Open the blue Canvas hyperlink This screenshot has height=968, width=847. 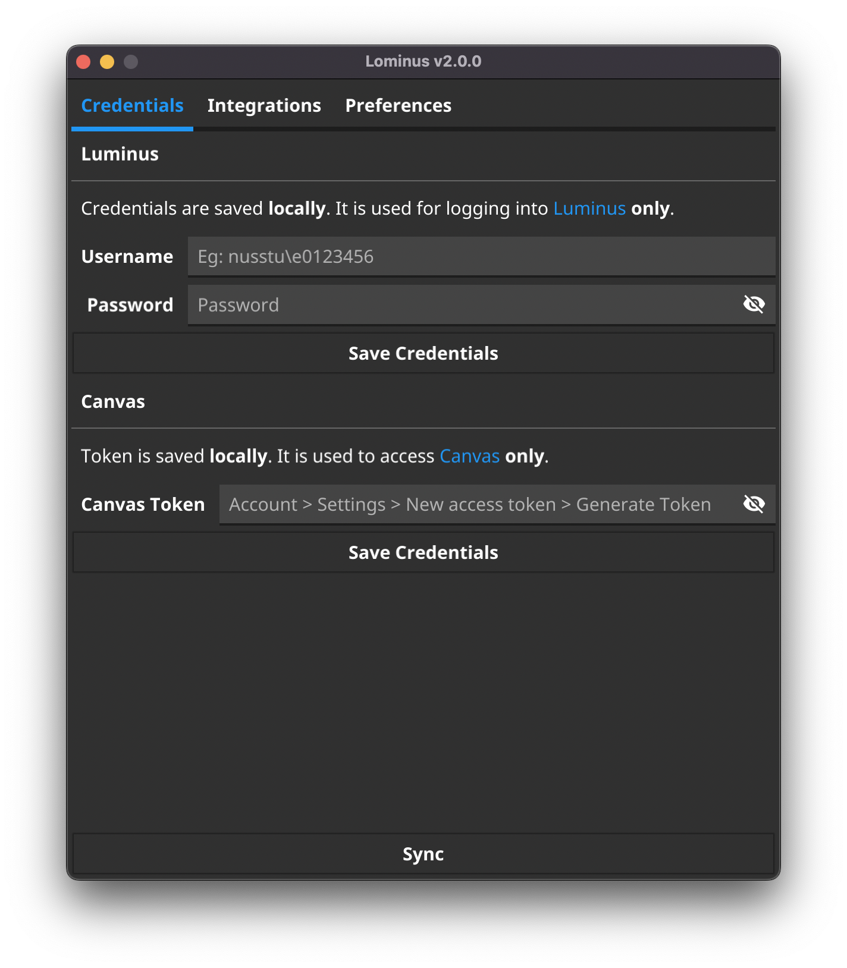click(469, 456)
